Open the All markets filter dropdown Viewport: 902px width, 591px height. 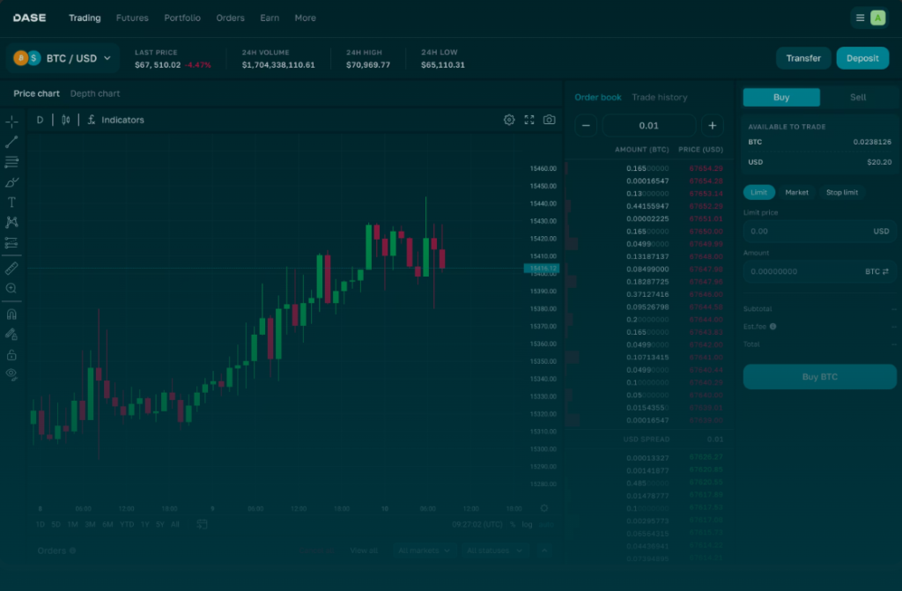coord(424,550)
